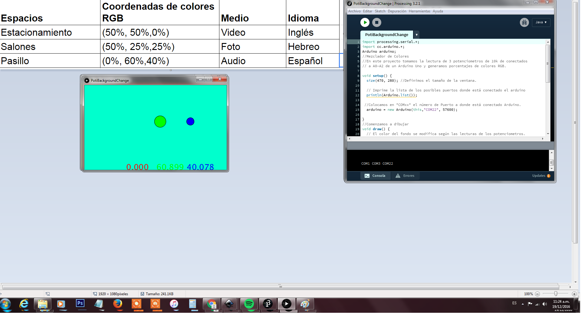Open the Herramientas menu
The width and height of the screenshot is (581, 327).
419,11
